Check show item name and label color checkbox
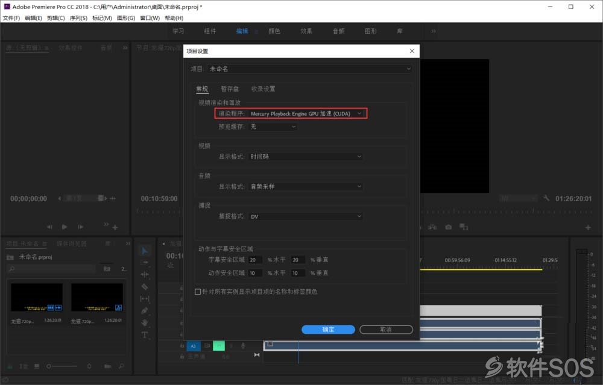 point(198,292)
